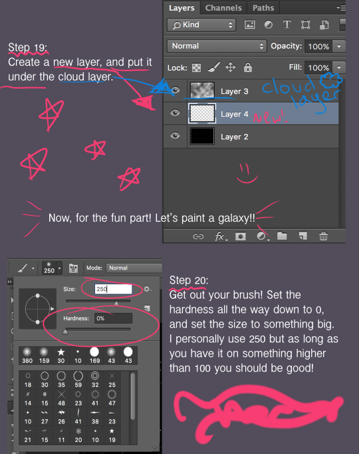Image resolution: width=359 pixels, height=454 pixels.
Task: Click the Add layer mask icon
Action: [241, 236]
